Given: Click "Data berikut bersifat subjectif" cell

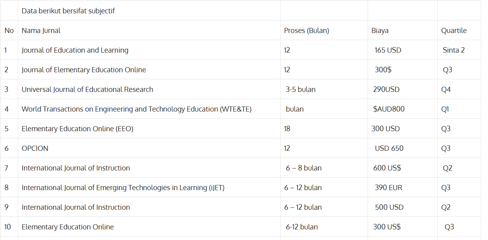Looking at the screenshot, I should (68, 11).
